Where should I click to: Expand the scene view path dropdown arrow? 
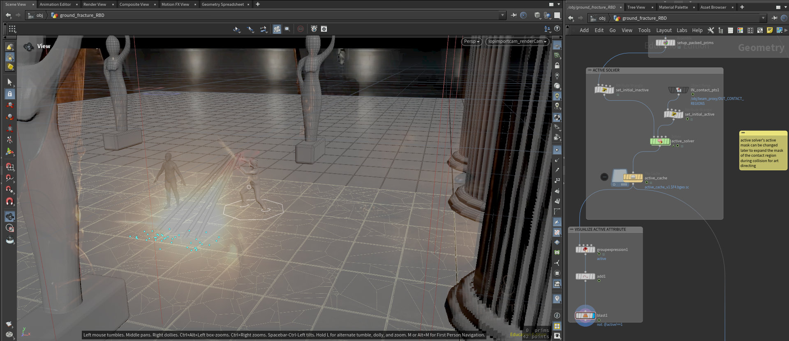pyautogui.click(x=502, y=15)
